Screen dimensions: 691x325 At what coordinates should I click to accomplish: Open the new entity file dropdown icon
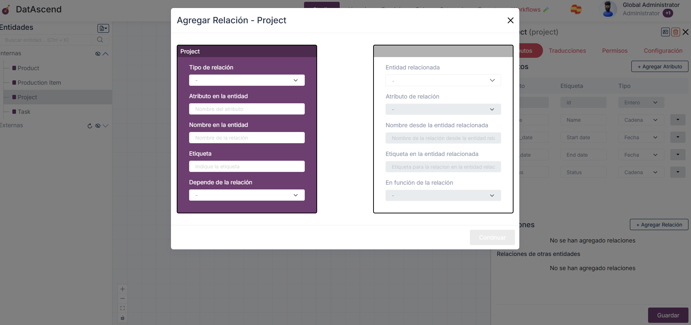[103, 28]
